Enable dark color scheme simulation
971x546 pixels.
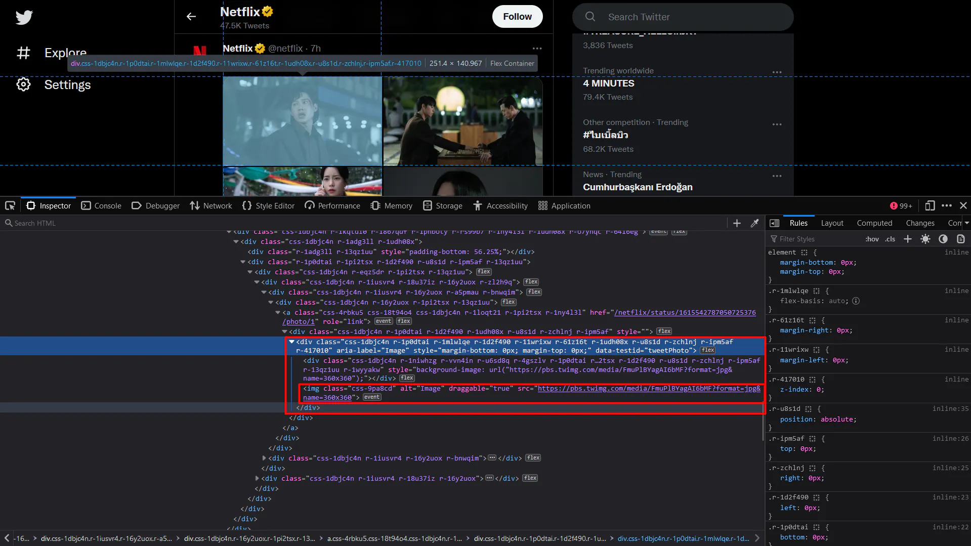point(943,239)
